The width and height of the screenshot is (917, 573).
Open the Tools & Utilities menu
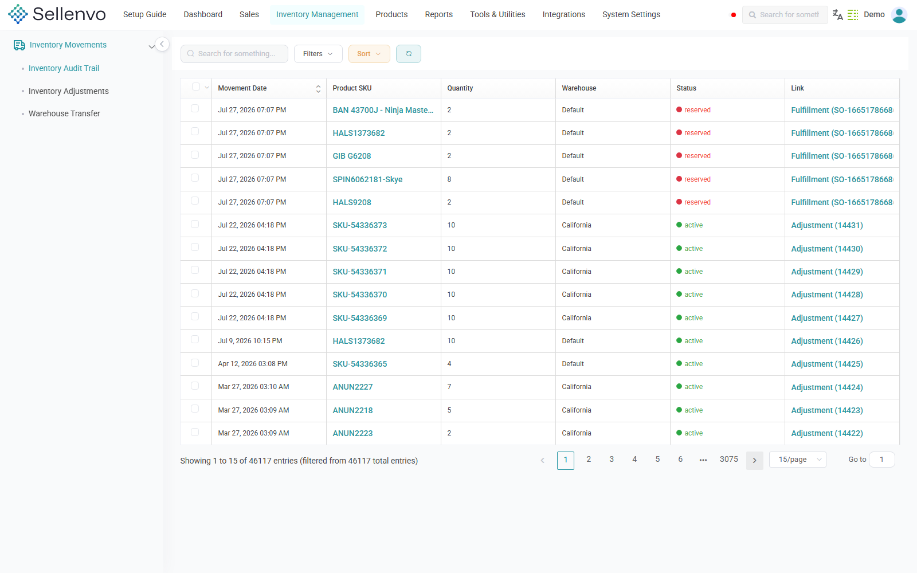pos(497,14)
